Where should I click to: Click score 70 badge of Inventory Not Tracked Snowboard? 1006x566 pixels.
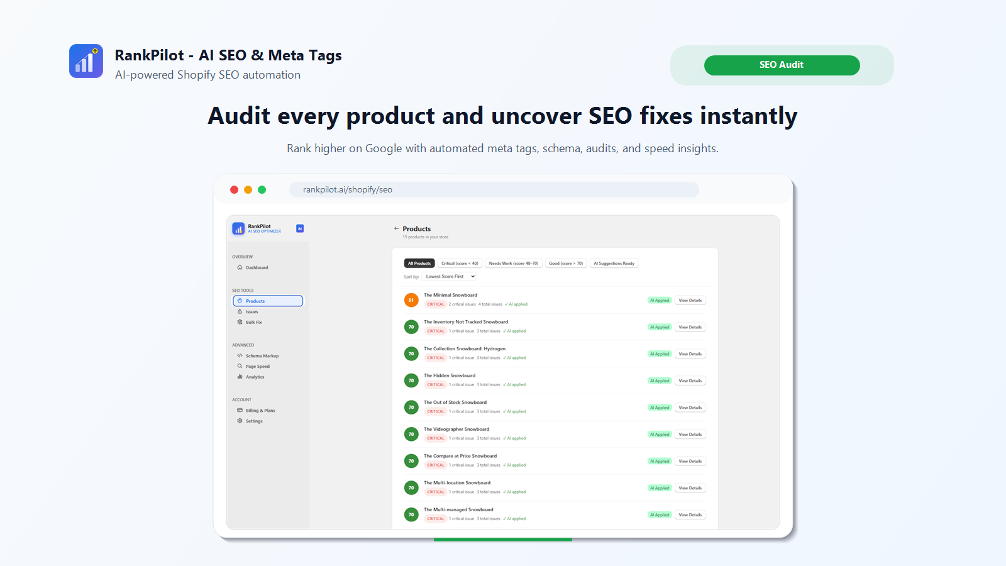[x=411, y=327]
